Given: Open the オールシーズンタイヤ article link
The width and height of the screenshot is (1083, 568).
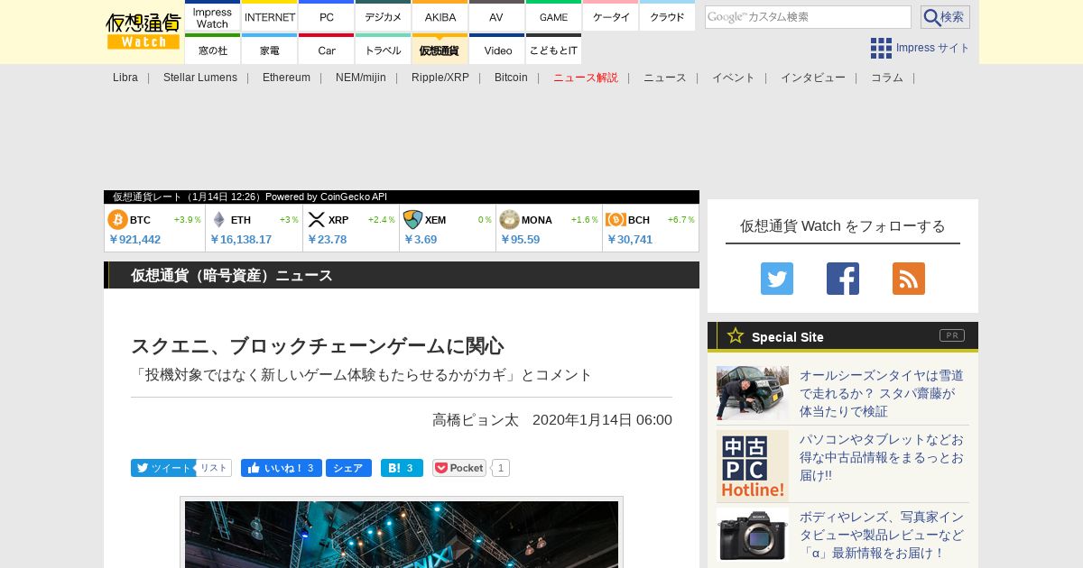Looking at the screenshot, I should tap(883, 393).
